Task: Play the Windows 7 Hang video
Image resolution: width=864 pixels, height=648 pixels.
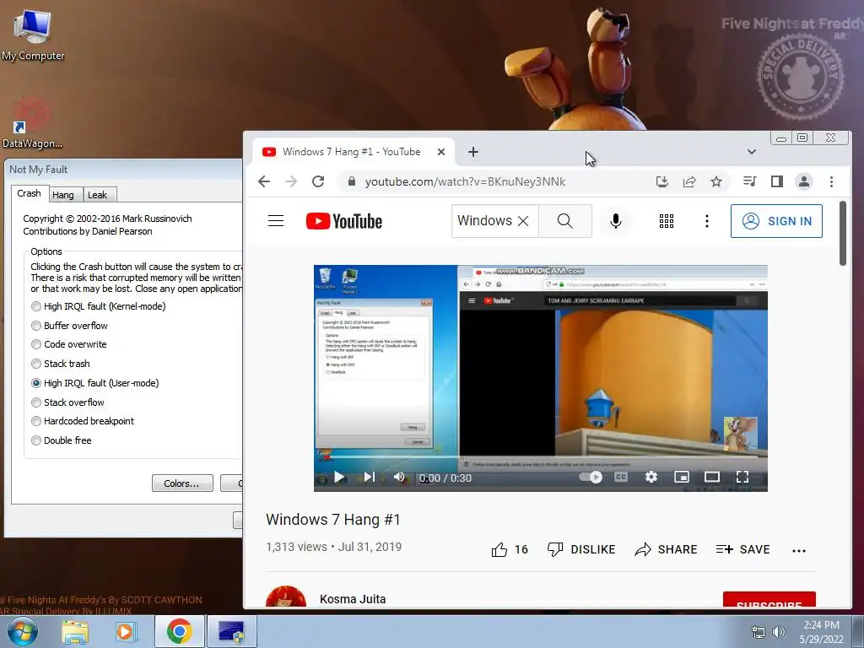Action: click(339, 478)
